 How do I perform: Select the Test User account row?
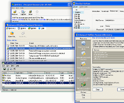coord(38,83)
